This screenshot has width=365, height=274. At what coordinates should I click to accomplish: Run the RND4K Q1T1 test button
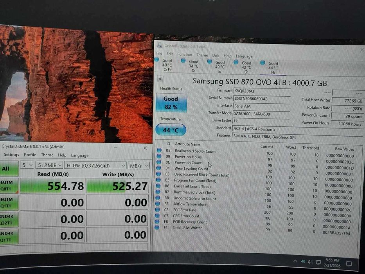tap(9, 236)
